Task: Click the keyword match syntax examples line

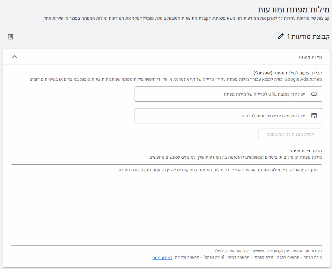Action: click(248, 257)
